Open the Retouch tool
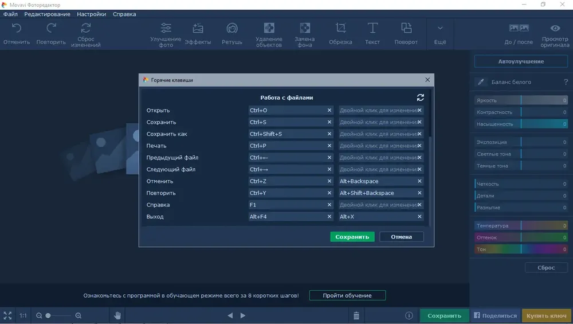Image resolution: width=573 pixels, height=324 pixels. tap(232, 29)
